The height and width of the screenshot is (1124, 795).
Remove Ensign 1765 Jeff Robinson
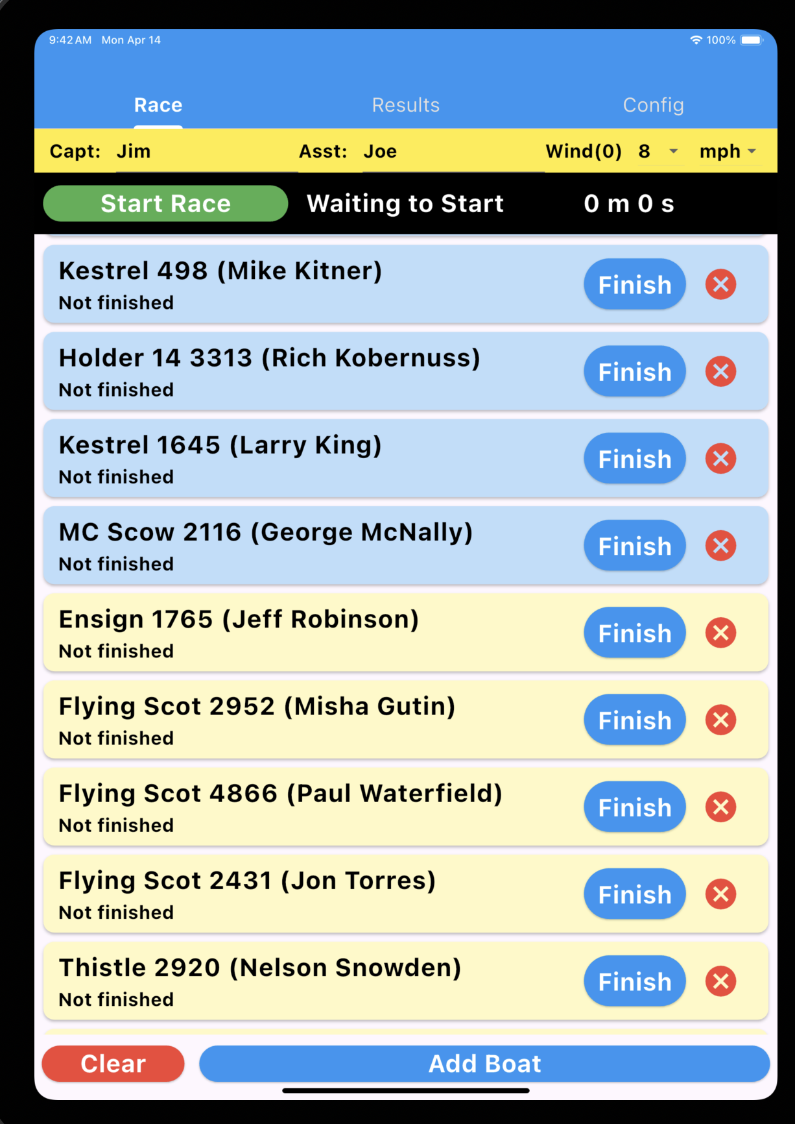pyautogui.click(x=720, y=633)
